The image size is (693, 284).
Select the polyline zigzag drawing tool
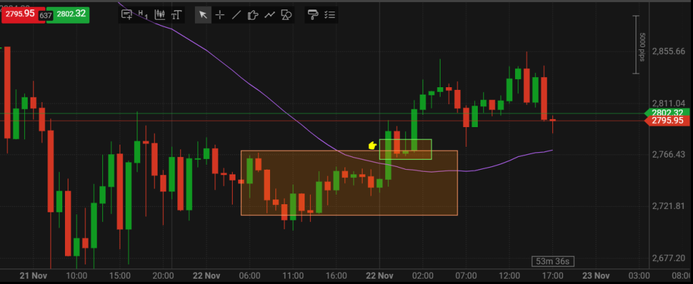click(x=269, y=14)
